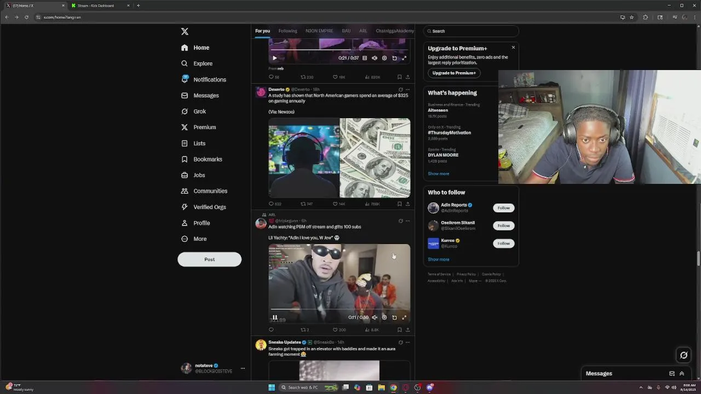Mute the top video sound
Screen dimensions: 701x394
click(x=375, y=58)
